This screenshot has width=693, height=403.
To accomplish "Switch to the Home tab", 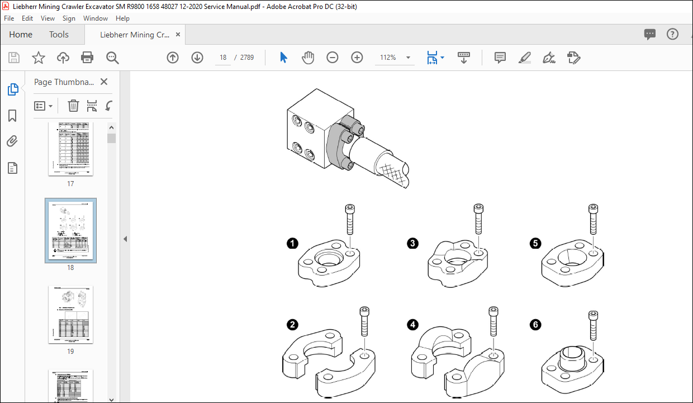I will pos(21,35).
